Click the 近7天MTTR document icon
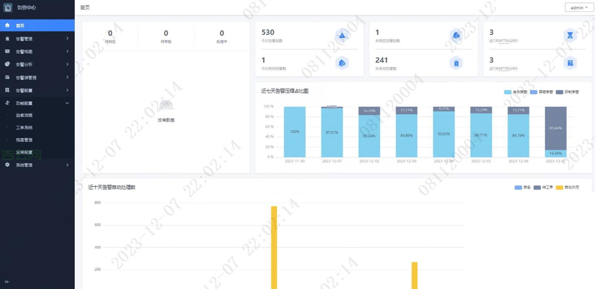Viewport: 595px width, 289px height. (570, 63)
